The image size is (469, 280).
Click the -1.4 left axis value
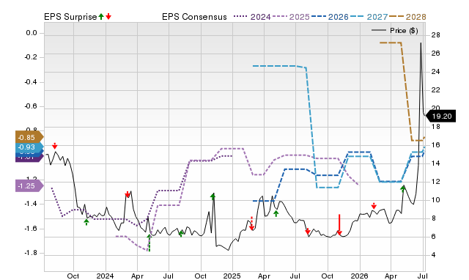31,204
